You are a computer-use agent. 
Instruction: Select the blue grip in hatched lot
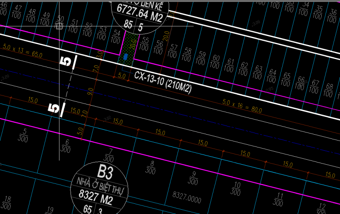click(126, 56)
